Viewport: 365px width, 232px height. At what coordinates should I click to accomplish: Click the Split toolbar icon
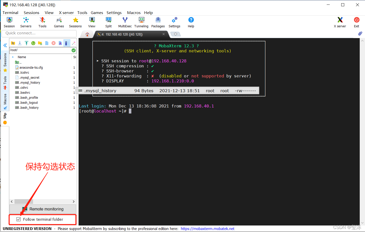(108, 22)
